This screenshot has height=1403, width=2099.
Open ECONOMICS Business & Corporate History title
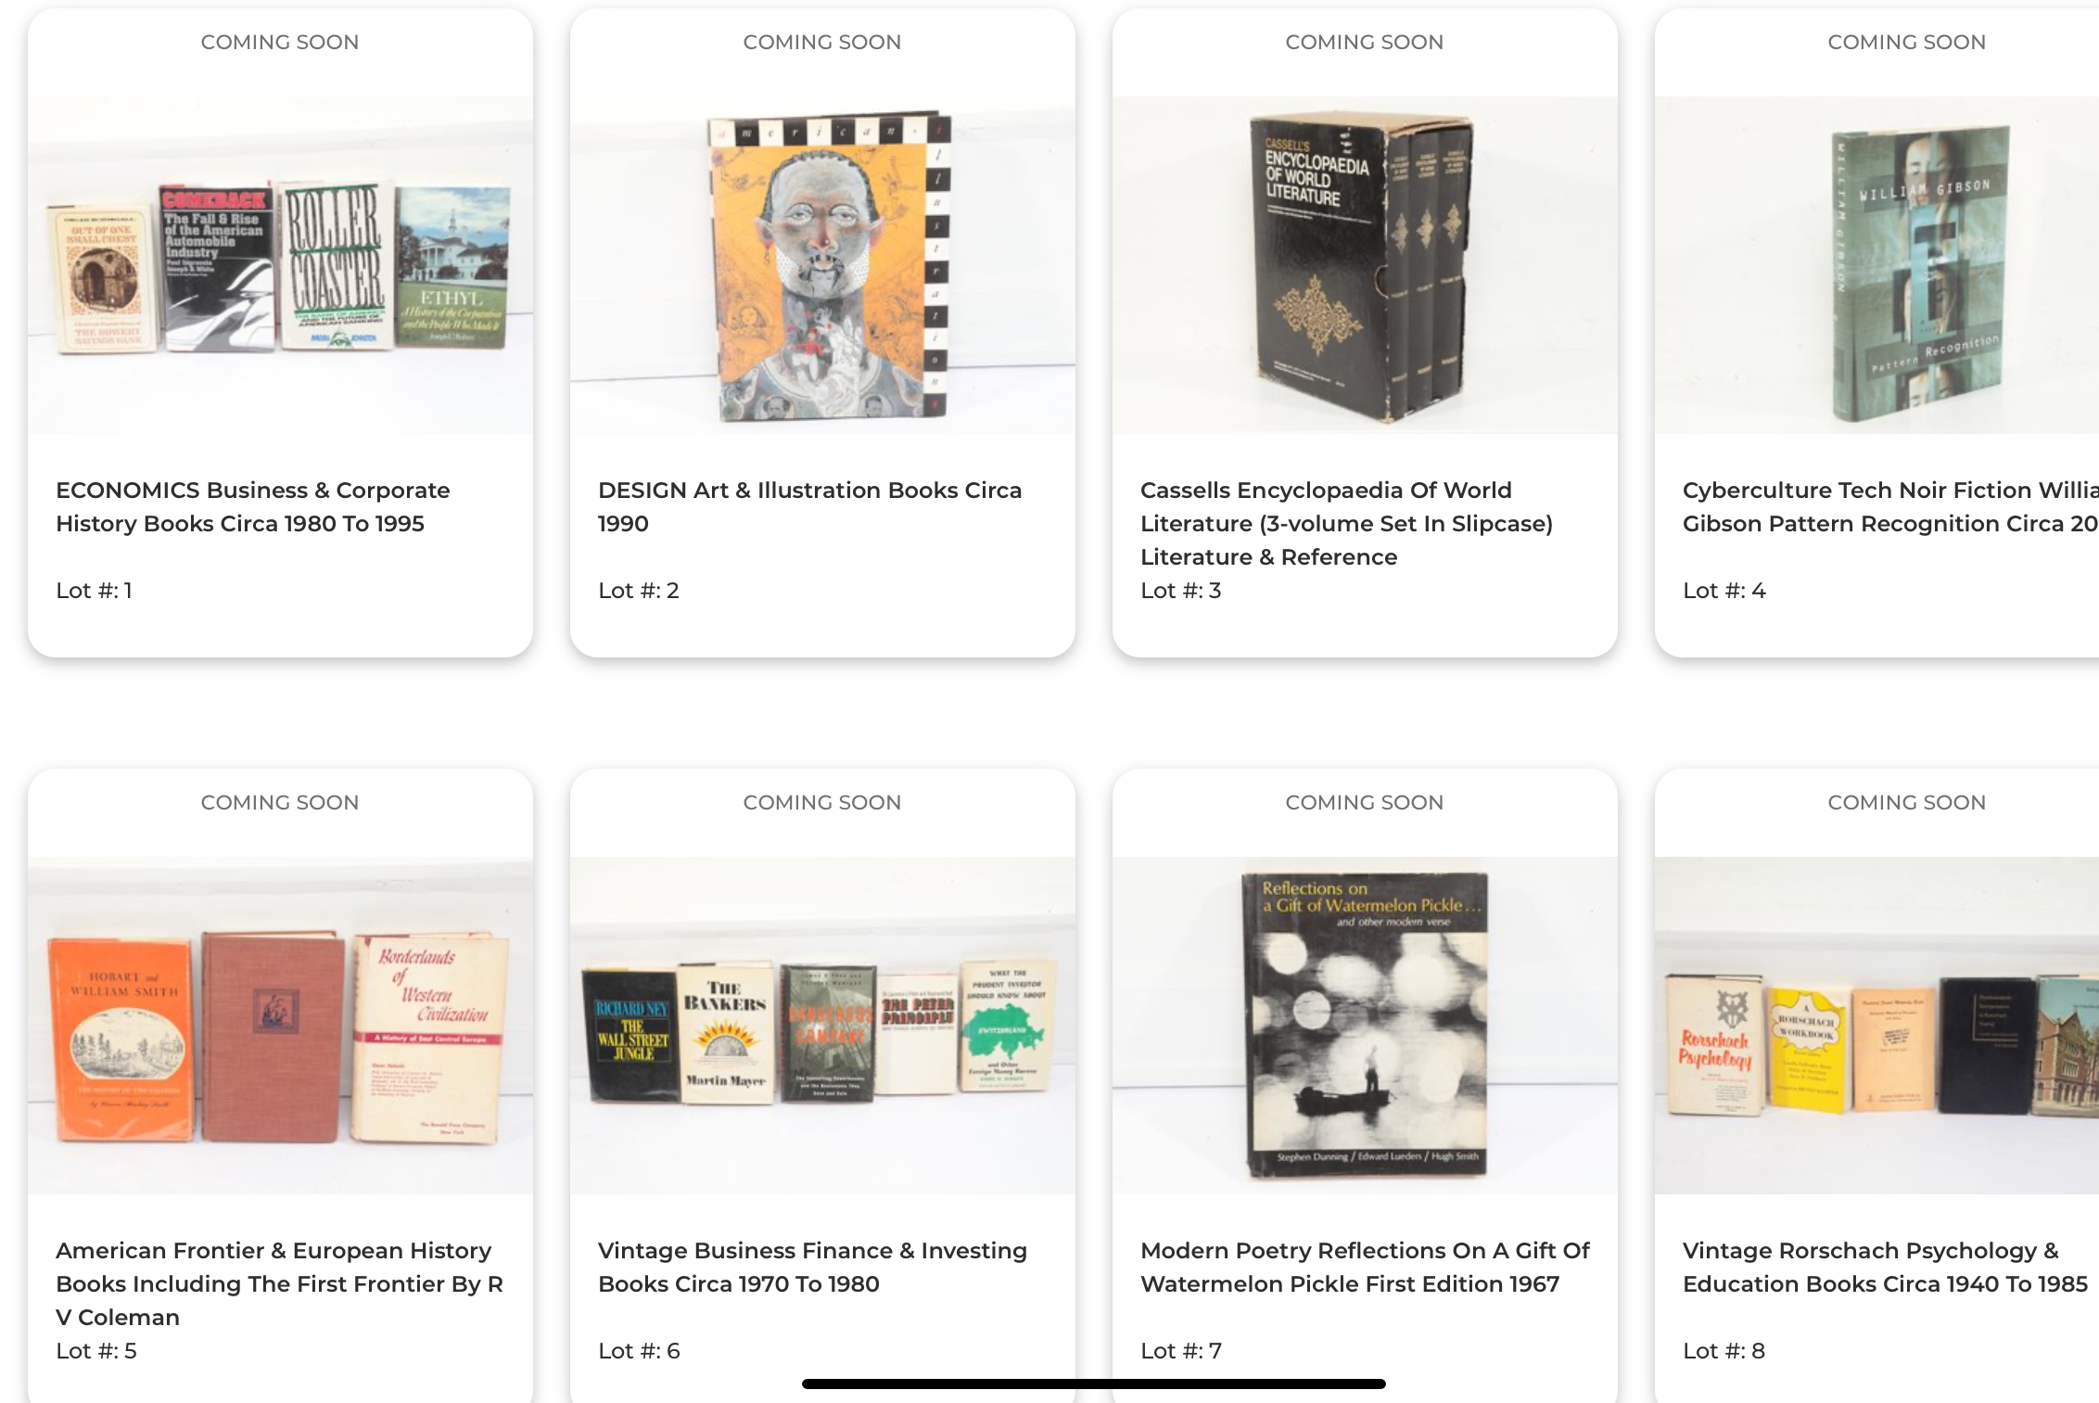point(253,506)
